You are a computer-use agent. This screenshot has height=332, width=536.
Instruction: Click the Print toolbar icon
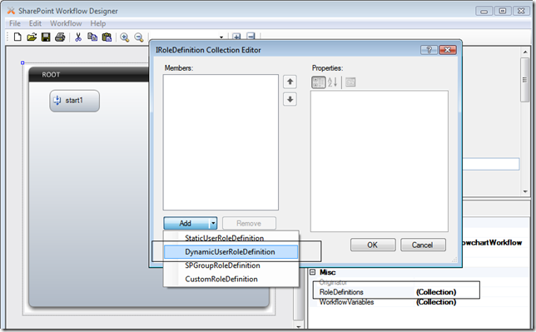click(60, 37)
